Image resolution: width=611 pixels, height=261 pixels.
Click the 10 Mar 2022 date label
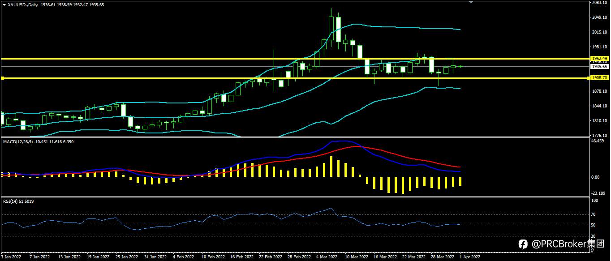[x=357, y=257]
